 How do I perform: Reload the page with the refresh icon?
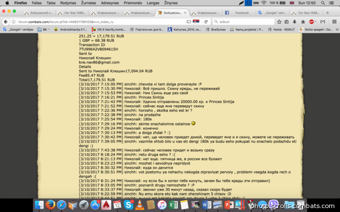[x=206, y=21]
